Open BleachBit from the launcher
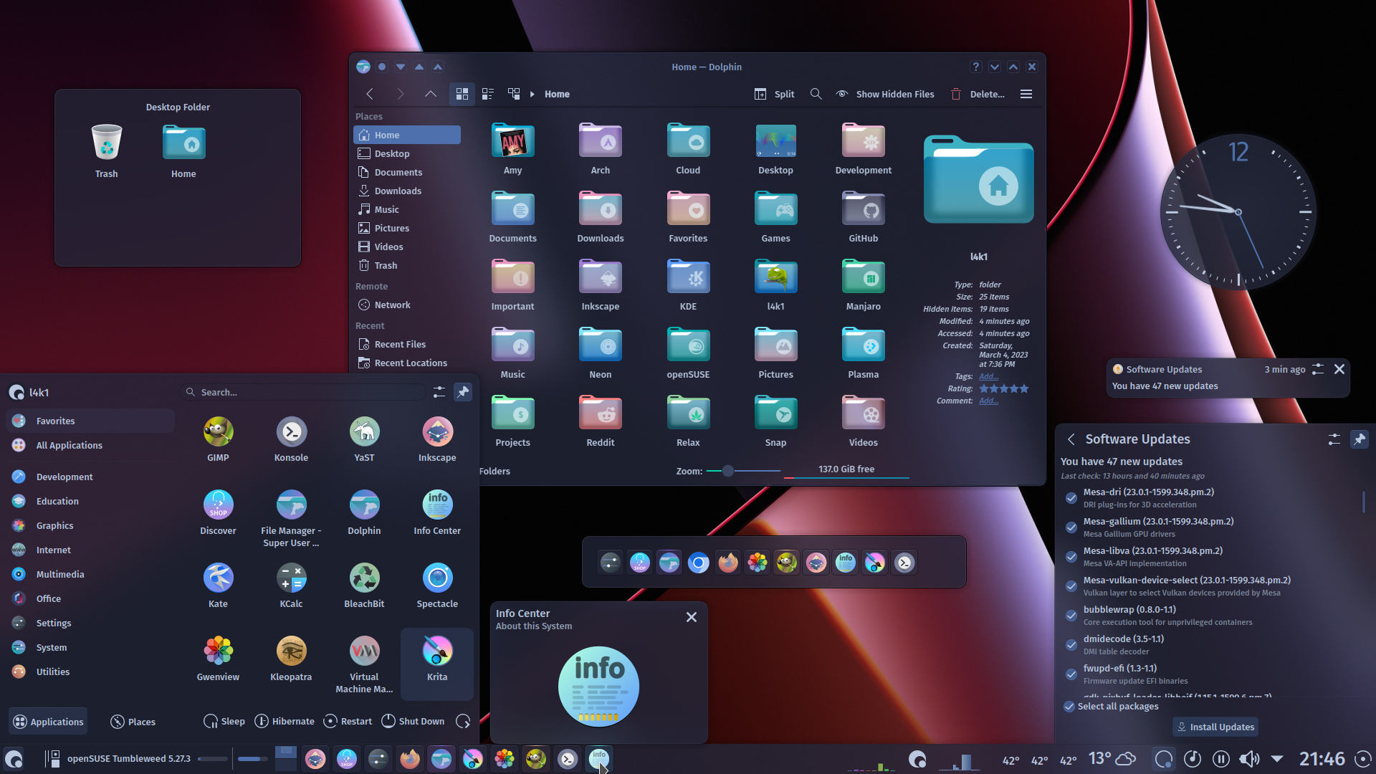This screenshot has height=774, width=1376. coord(364,585)
